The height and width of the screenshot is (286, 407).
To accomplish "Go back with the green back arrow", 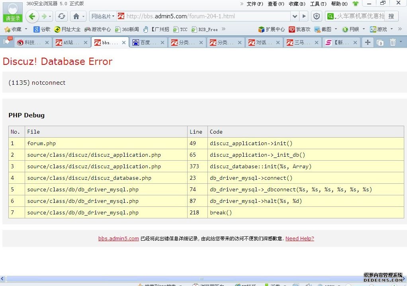I will pyautogui.click(x=32, y=16).
